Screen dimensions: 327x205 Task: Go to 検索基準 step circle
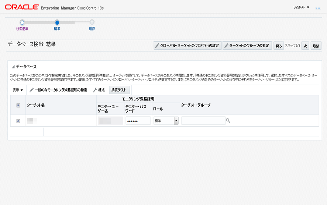[22, 22]
